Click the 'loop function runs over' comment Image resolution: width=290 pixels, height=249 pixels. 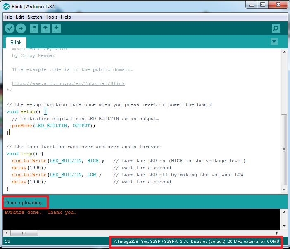(83, 147)
